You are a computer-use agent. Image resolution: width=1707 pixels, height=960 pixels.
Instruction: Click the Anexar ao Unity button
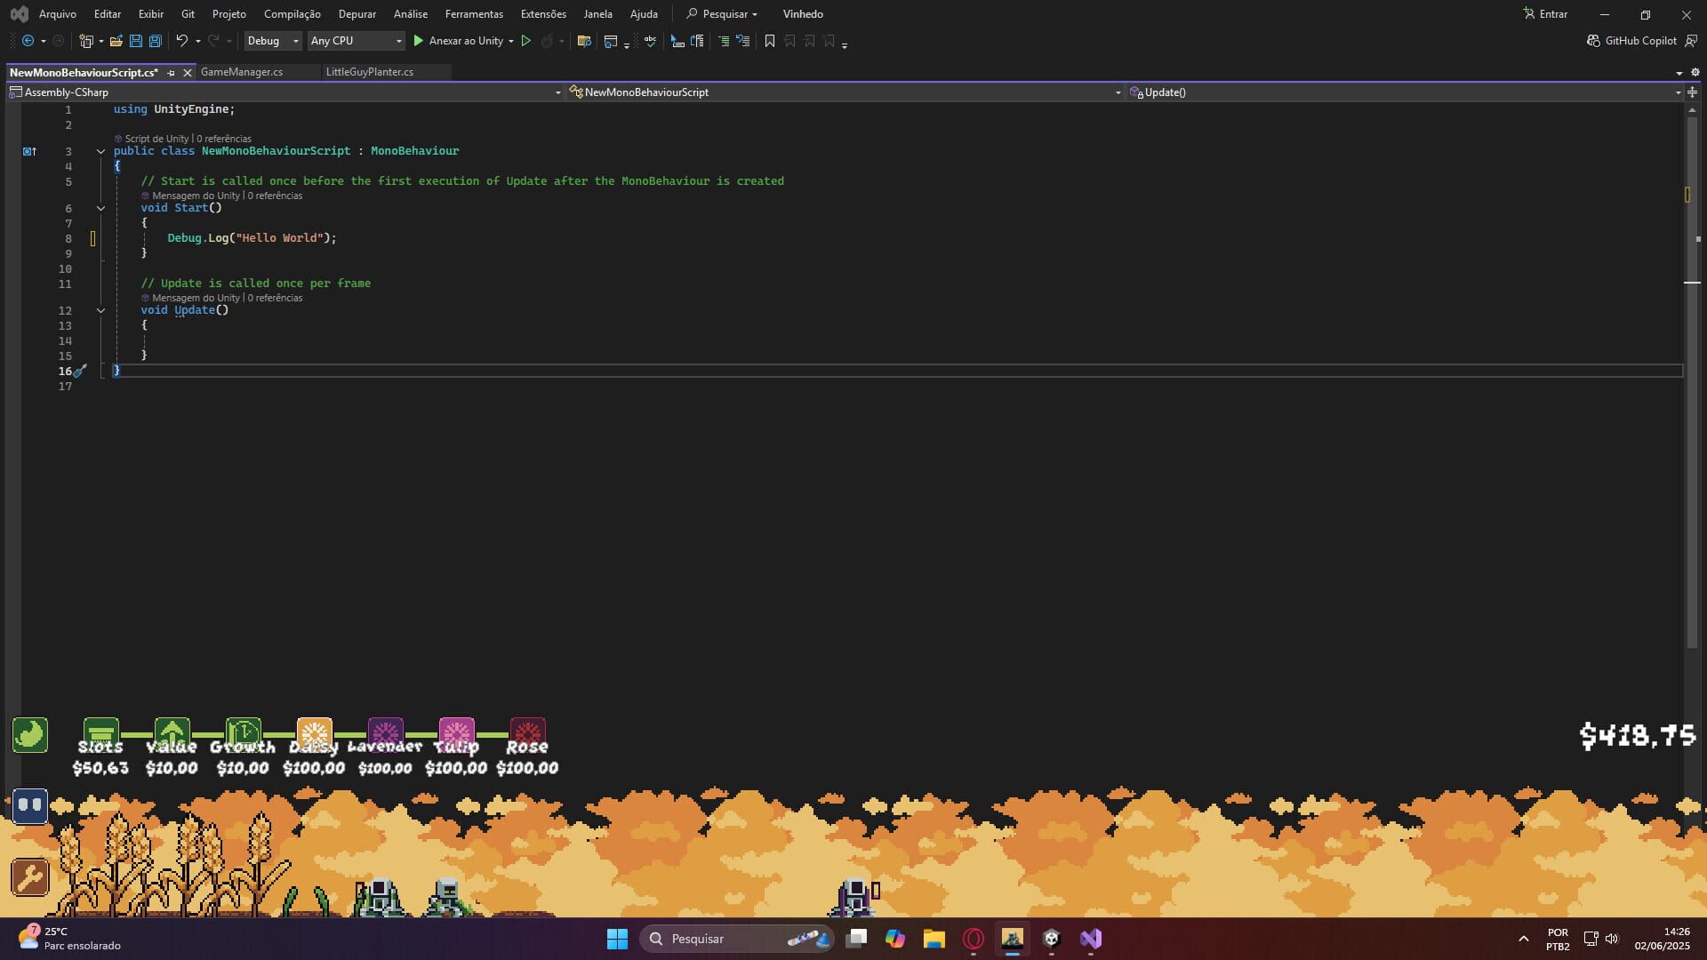459,41
